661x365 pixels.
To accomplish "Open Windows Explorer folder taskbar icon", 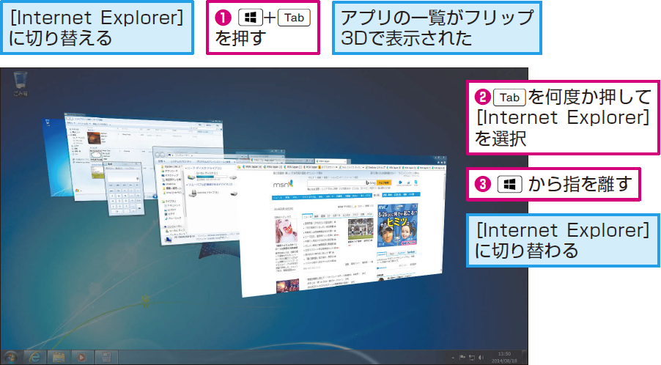I will point(58,358).
